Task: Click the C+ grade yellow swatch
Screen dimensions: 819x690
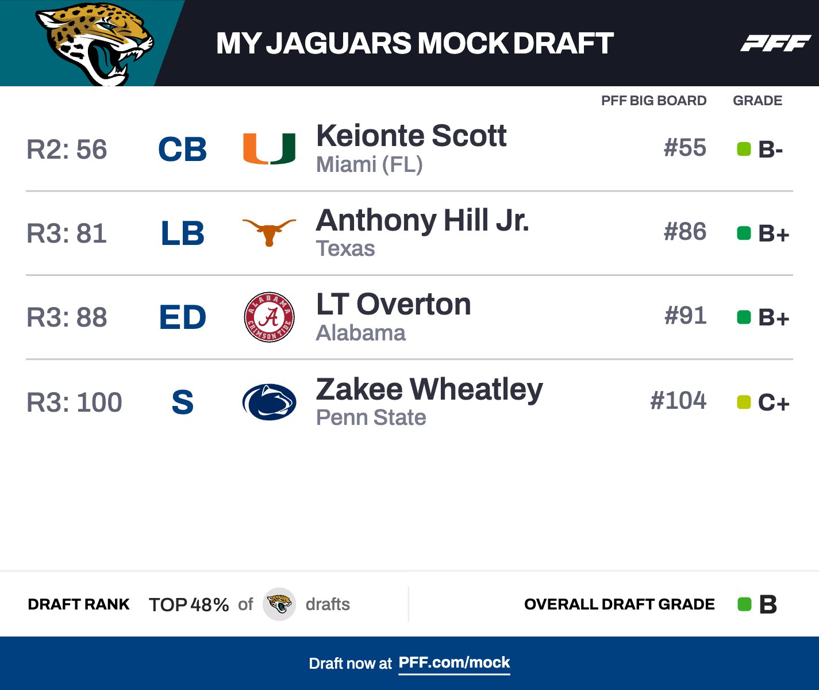Action: (744, 402)
